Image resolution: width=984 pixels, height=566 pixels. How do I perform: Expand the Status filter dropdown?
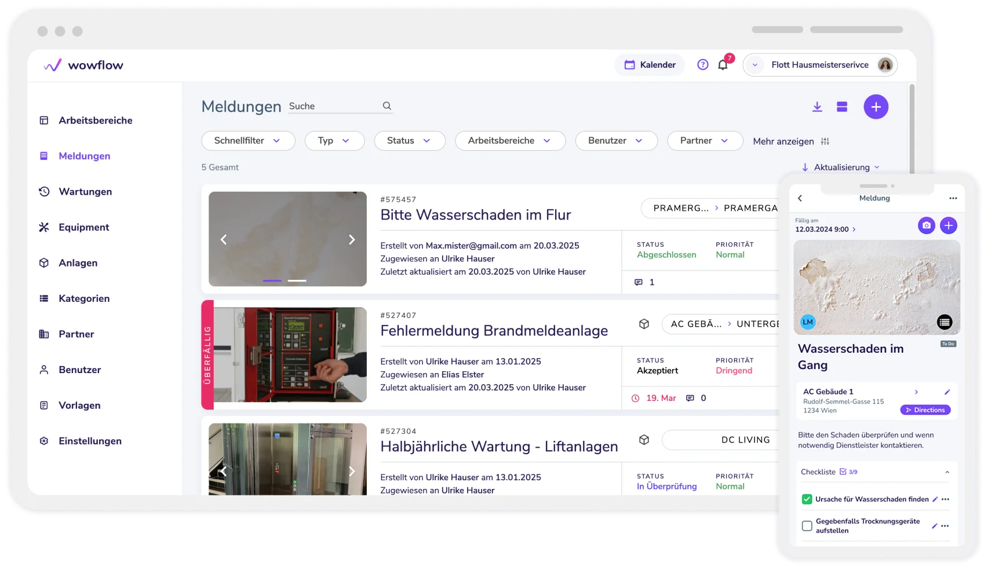coord(410,141)
